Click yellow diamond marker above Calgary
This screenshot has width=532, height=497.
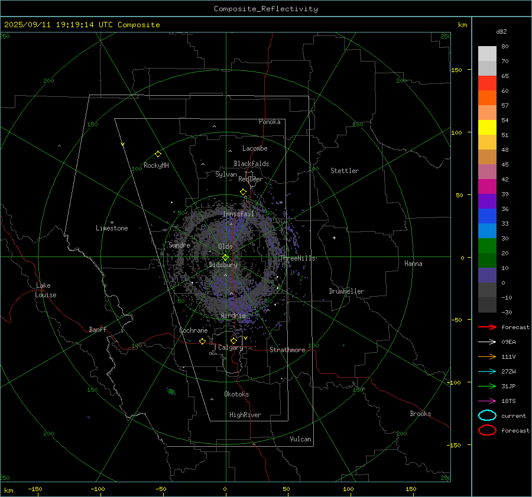pyautogui.click(x=233, y=340)
